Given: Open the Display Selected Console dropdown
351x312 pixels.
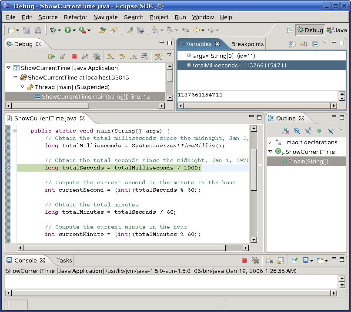Looking at the screenshot, I should click(x=311, y=261).
